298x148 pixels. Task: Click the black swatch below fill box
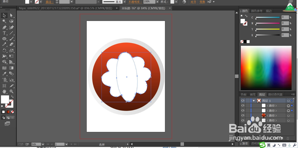pyautogui.click(x=245, y=41)
